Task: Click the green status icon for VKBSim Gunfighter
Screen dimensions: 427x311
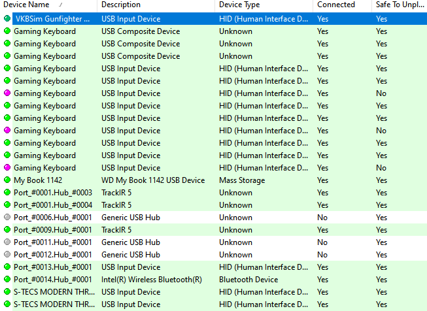Action: (x=7, y=19)
